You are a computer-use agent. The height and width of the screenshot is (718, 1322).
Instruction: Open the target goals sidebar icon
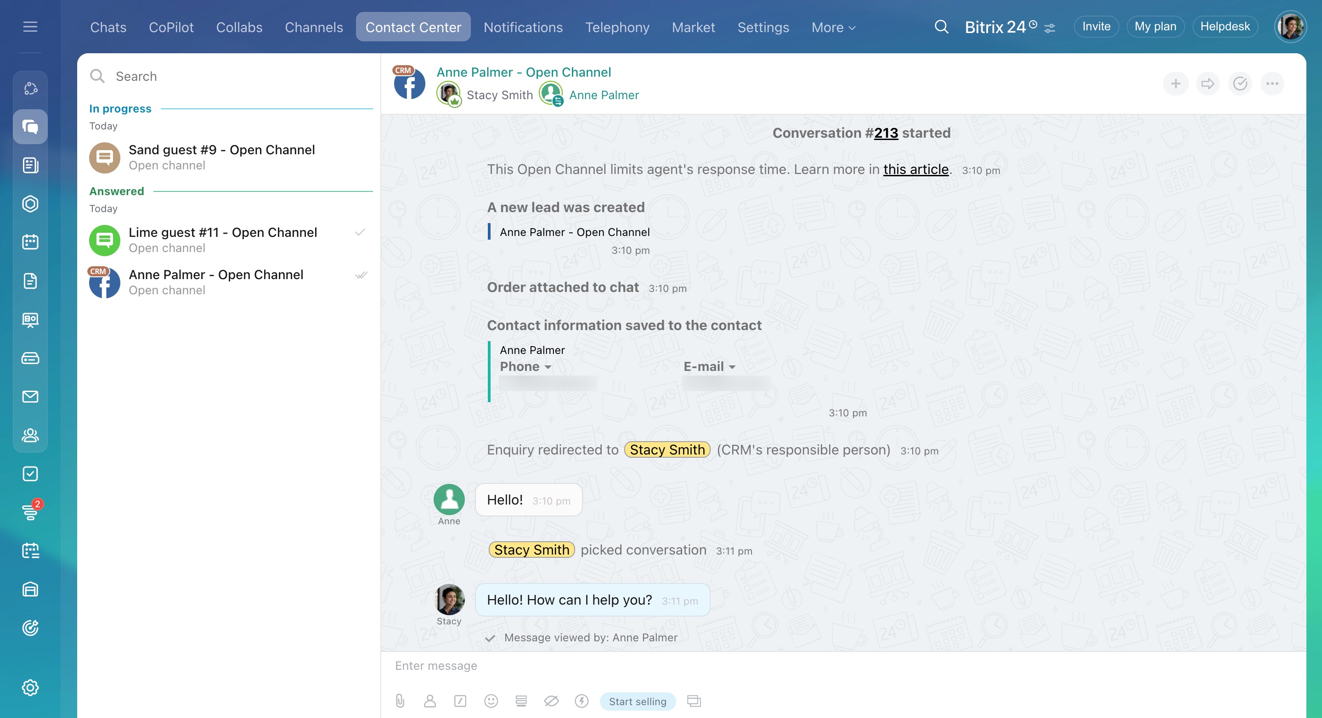click(x=30, y=628)
